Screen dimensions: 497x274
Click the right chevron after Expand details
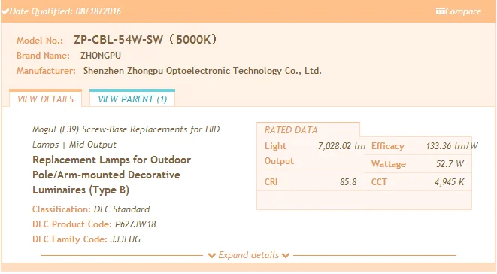pos(286,256)
